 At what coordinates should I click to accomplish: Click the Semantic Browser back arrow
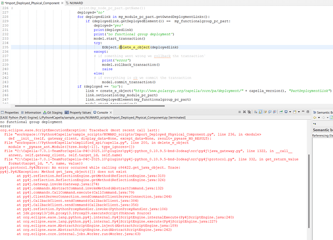(315, 117)
